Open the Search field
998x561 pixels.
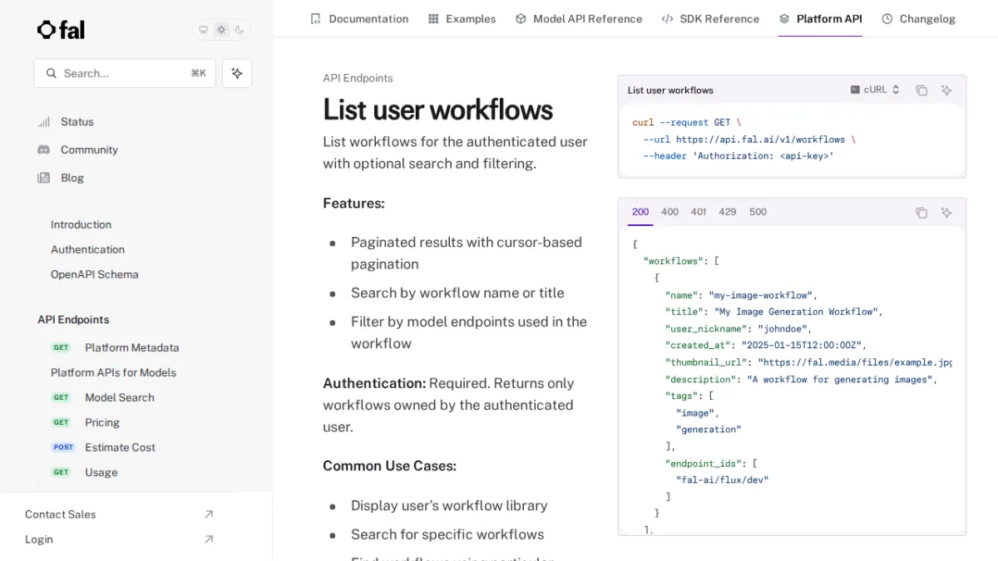tap(125, 73)
